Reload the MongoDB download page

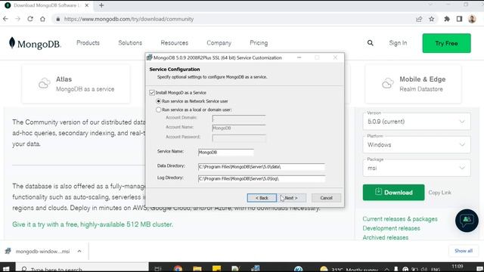click(x=30, y=19)
